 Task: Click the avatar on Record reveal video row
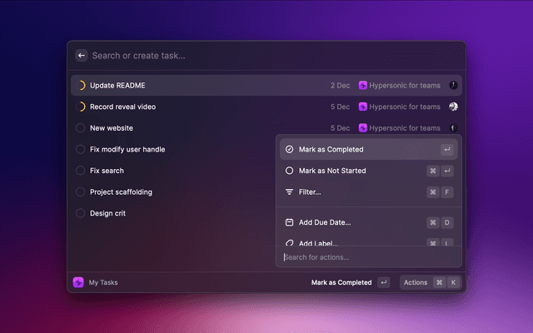pos(453,107)
